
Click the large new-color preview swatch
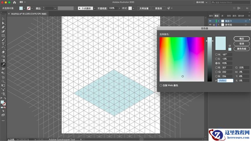pos(220,43)
